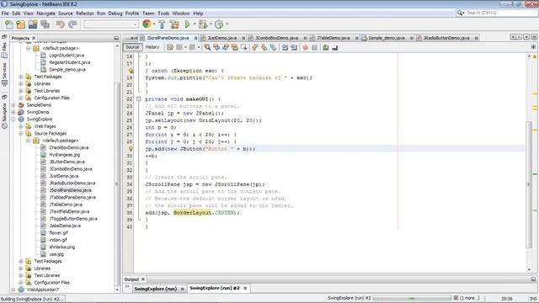Click the Redo arrow icon
Screen dimensions: 539x303
pos(72,24)
